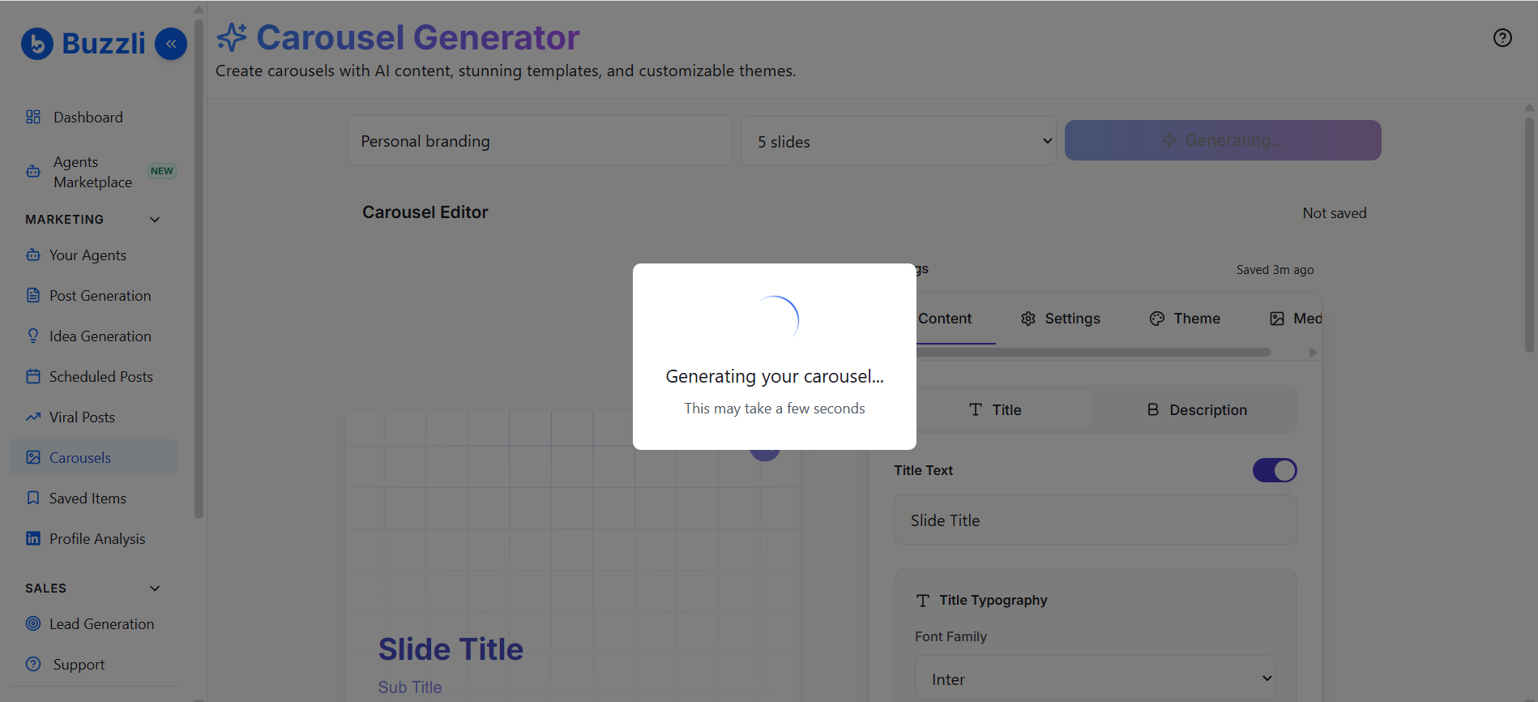Click the horizontal tab scrollbar thumb

[1092, 353]
